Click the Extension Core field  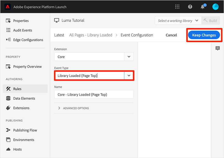point(89,57)
